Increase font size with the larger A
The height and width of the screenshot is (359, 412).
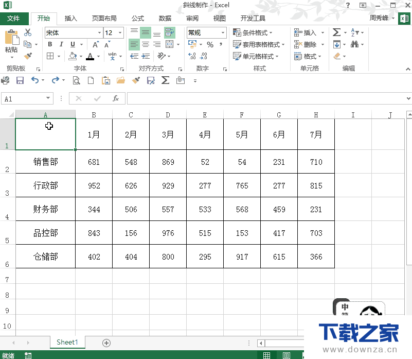(96, 44)
